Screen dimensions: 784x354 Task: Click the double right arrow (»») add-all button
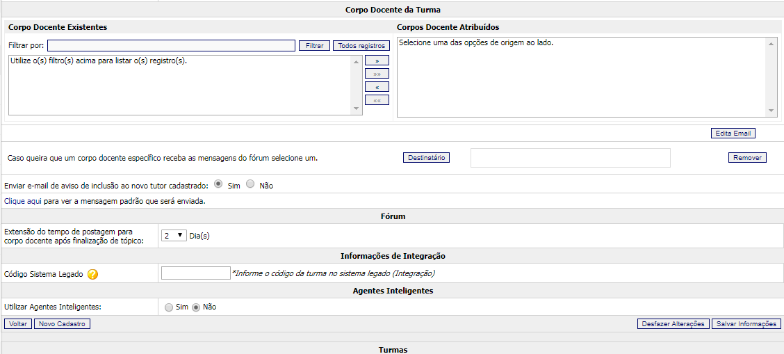[377, 74]
